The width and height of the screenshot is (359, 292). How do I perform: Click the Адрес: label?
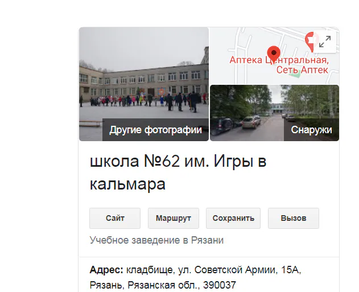106,270
